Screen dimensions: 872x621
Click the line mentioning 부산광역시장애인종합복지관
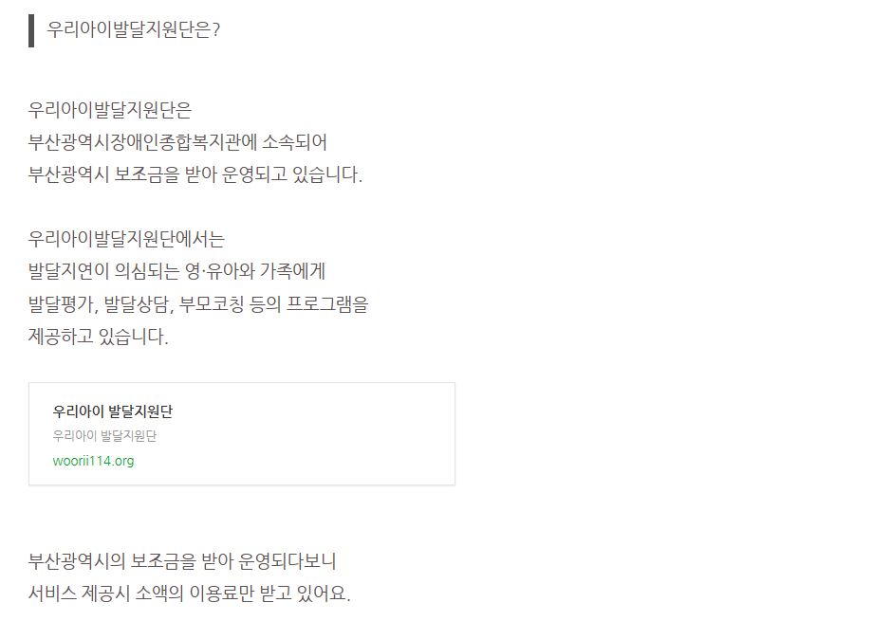pyautogui.click(x=177, y=142)
